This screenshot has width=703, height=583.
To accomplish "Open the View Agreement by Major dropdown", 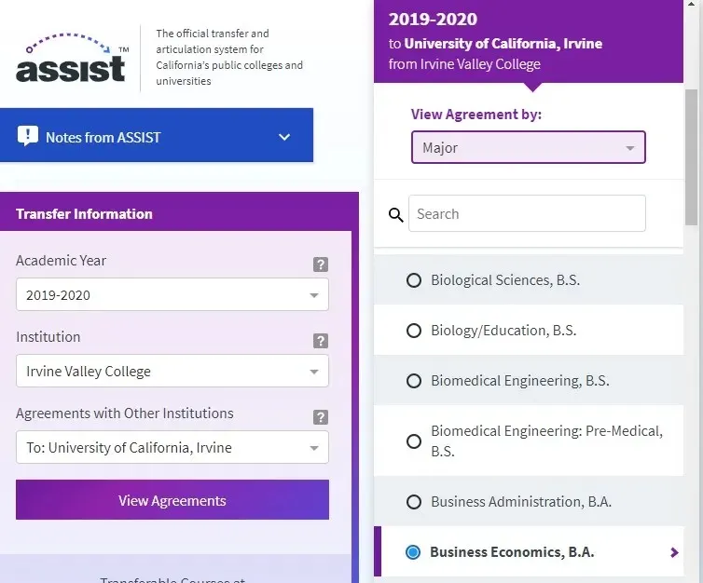I will (x=529, y=148).
